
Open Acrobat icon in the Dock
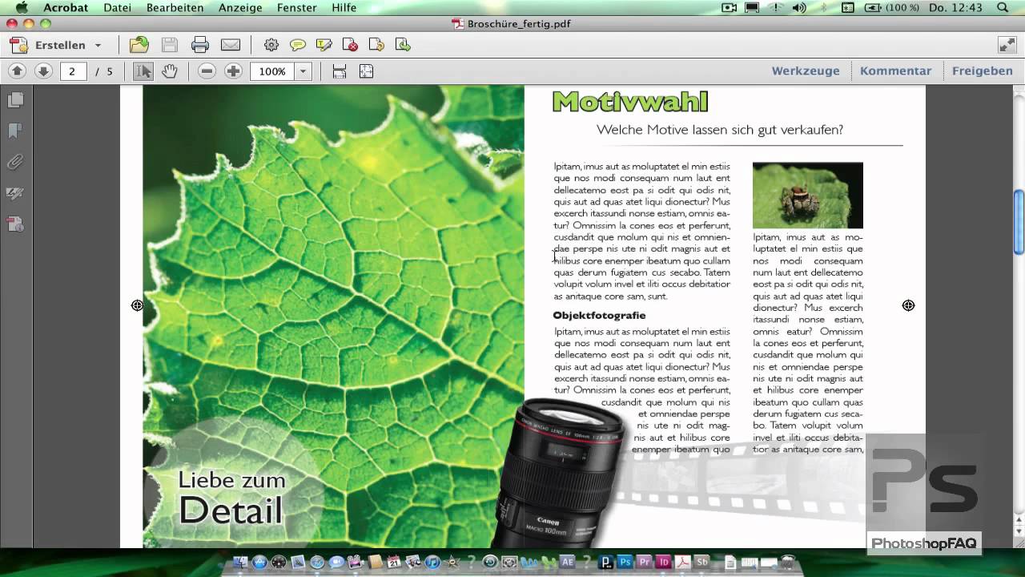point(683,563)
